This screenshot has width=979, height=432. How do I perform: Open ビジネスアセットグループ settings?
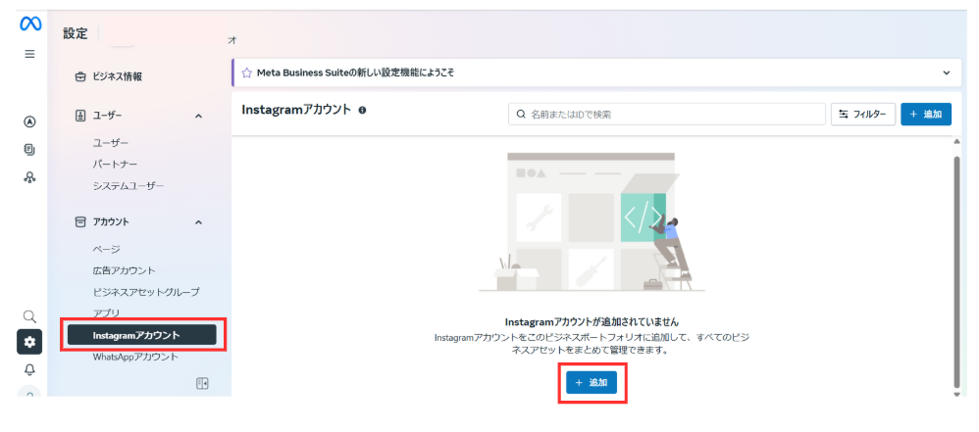tap(146, 292)
